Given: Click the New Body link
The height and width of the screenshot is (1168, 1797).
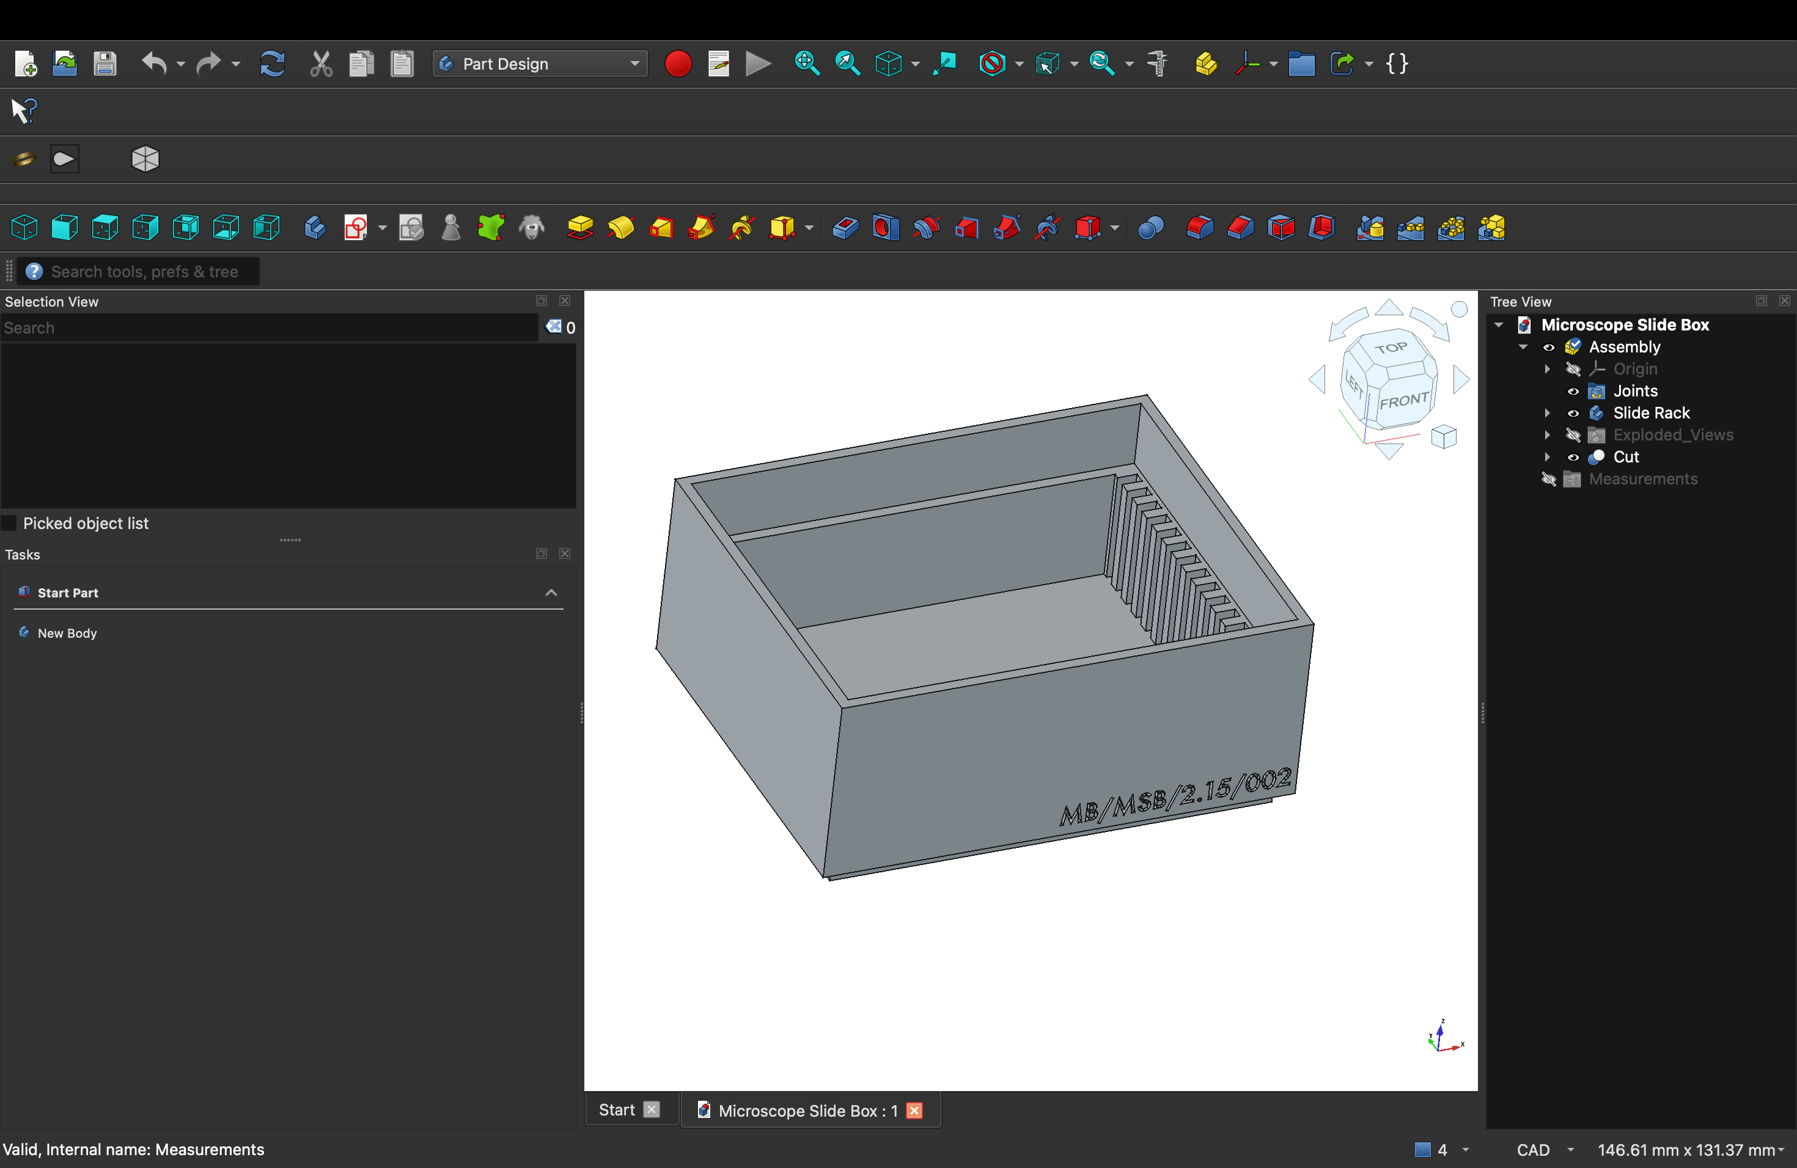Looking at the screenshot, I should [67, 633].
